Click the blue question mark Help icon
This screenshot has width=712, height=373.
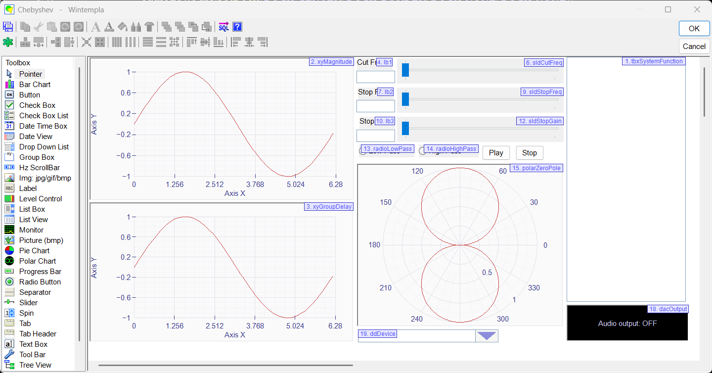(237, 27)
